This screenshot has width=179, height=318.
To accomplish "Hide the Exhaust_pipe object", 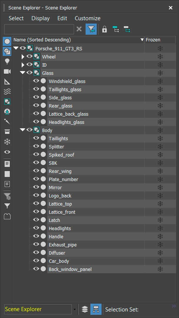I will 36,244.
